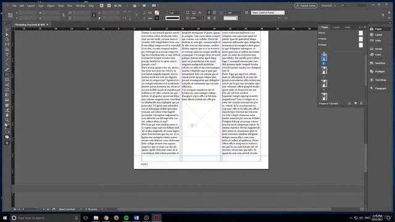
Task: Click the Publish Online button
Action: (306, 6)
